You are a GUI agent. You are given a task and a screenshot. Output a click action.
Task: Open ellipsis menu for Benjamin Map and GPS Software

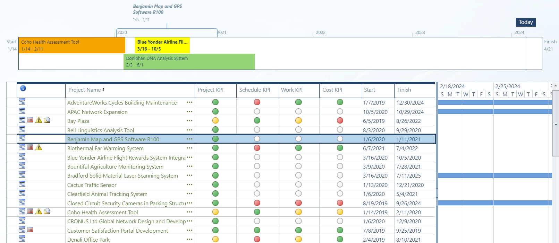tap(189, 139)
